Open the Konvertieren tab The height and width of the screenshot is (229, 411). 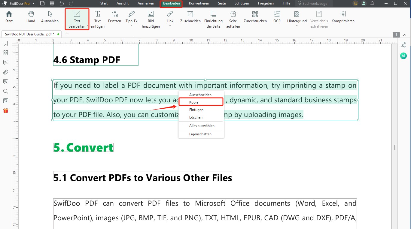pos(199,3)
